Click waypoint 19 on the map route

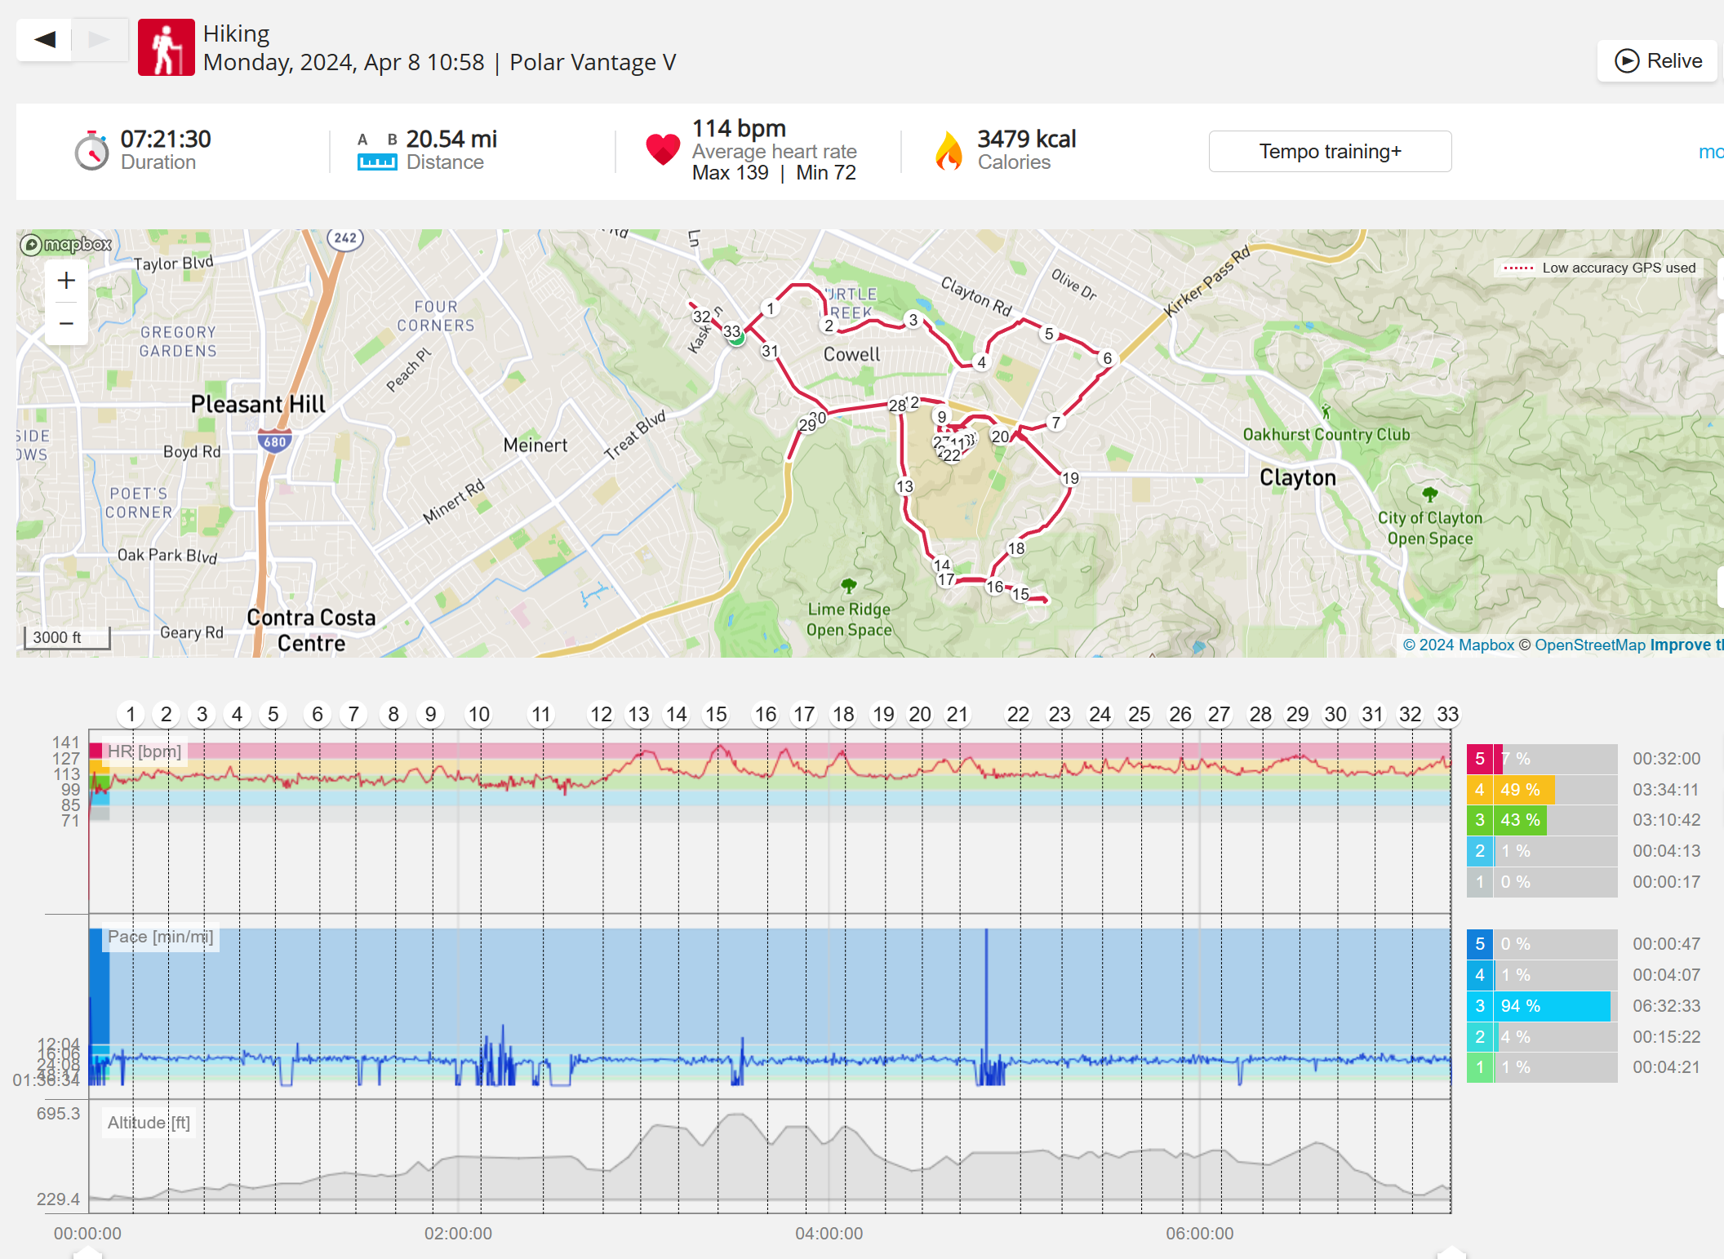(x=1070, y=478)
